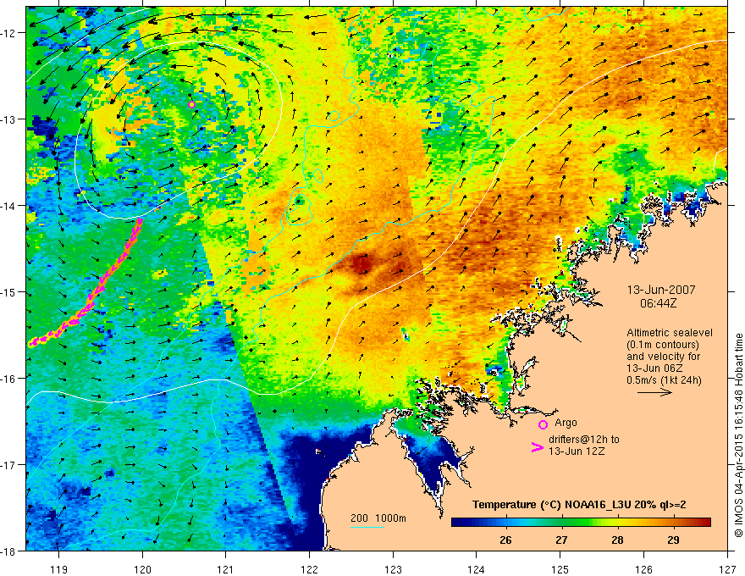
Task: Click the temperature colorbar at 26 degrees
Action: pyautogui.click(x=506, y=523)
